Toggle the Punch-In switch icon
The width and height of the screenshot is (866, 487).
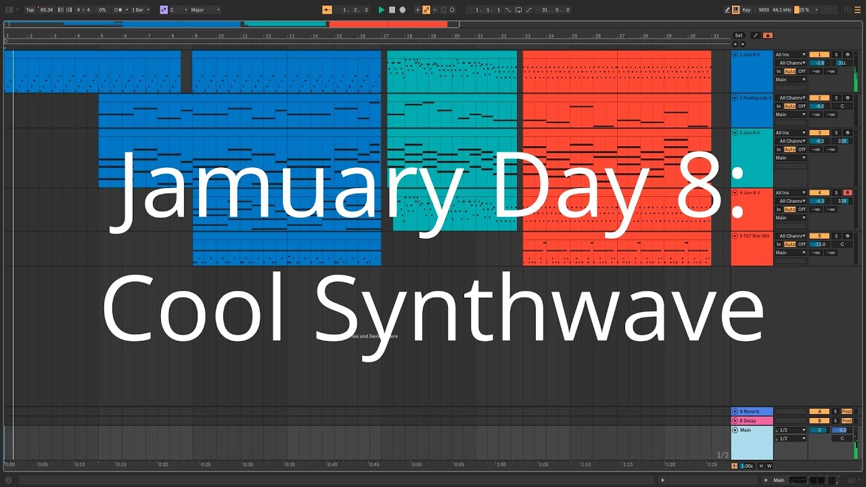[508, 10]
